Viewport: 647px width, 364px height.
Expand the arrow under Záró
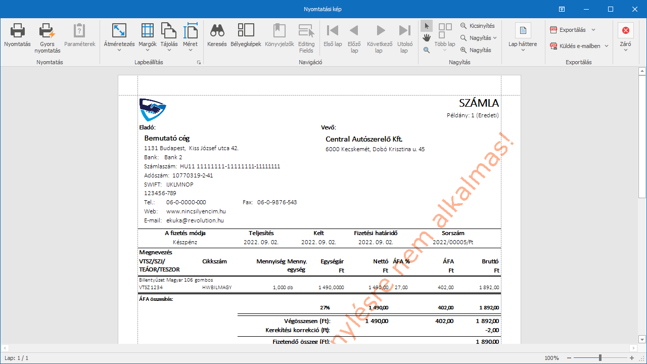click(x=625, y=50)
